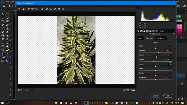Click the zoom out minus button
Screen dimensions: 187x105
pos(19,90)
